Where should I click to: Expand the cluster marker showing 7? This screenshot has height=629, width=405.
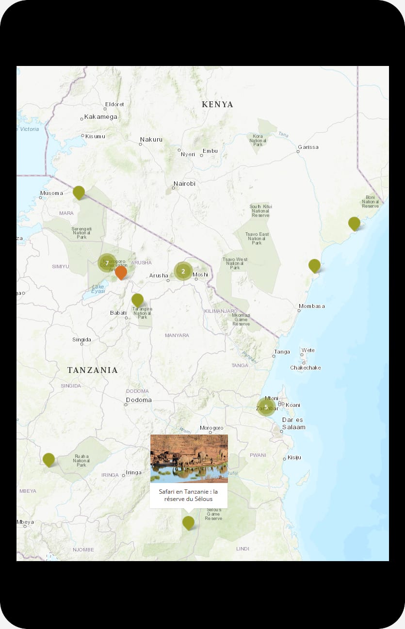[107, 263]
